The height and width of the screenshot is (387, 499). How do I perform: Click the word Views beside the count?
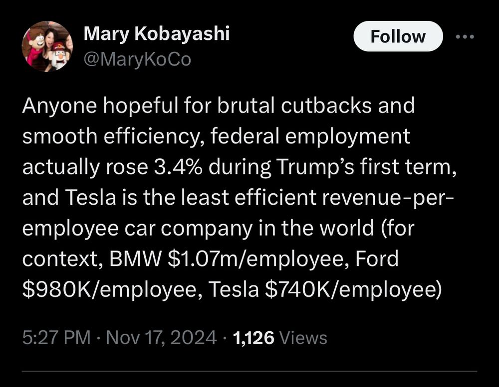303,338
